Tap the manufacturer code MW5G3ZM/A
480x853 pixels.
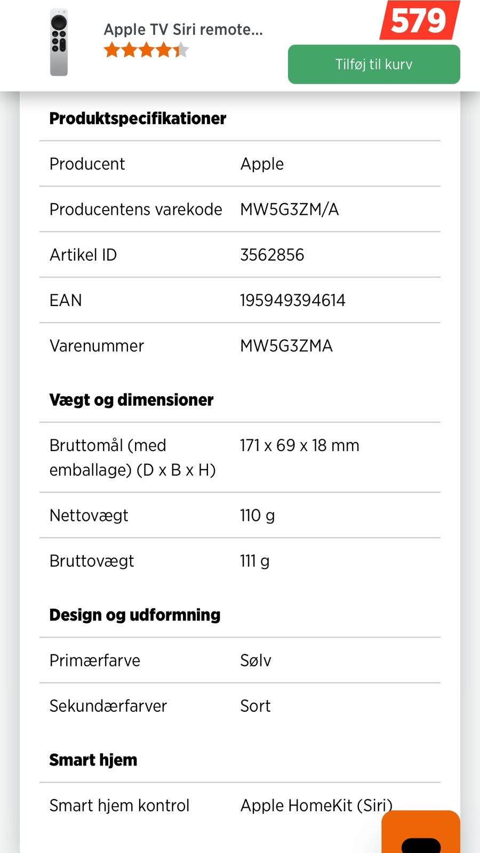point(289,210)
